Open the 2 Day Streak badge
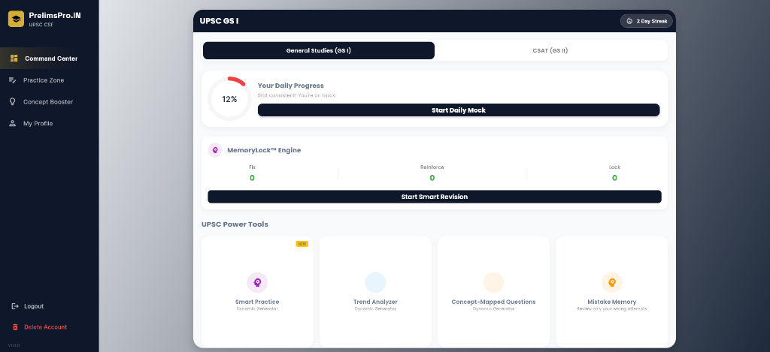 point(647,21)
